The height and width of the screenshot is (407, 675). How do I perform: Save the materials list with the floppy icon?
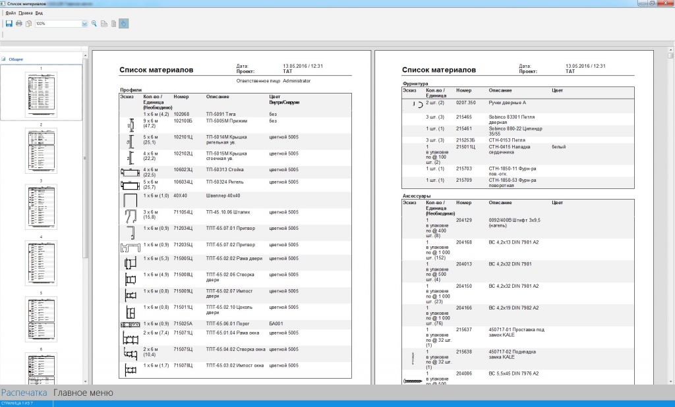tap(9, 24)
